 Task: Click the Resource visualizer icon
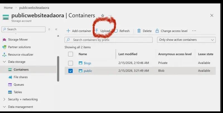click(4, 54)
